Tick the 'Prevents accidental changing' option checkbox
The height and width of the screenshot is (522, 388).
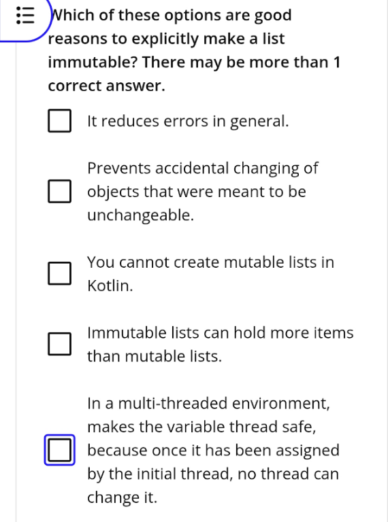click(60, 192)
